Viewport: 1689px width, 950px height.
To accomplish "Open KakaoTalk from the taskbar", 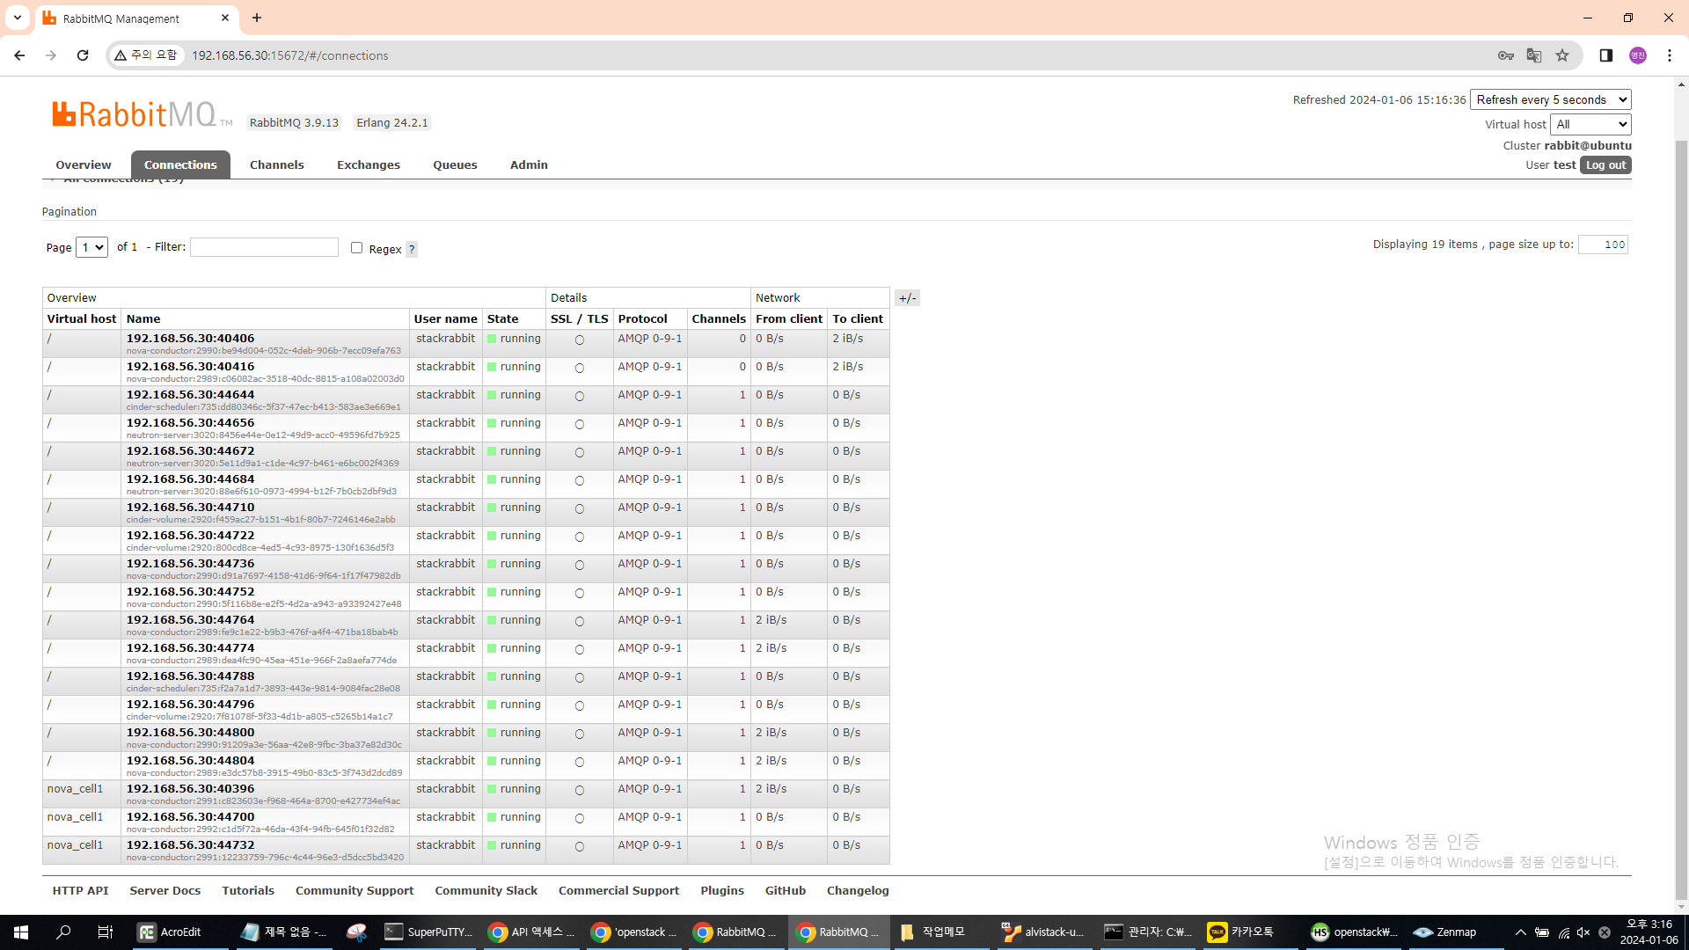I will click(1241, 932).
